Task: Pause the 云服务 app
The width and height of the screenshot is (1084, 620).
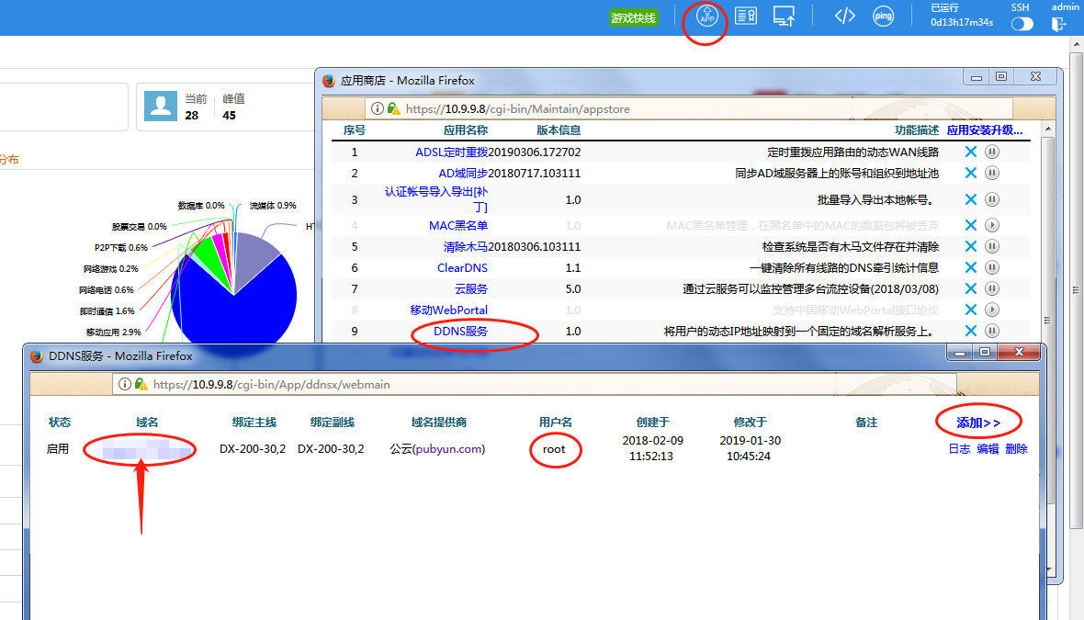Action: click(992, 288)
